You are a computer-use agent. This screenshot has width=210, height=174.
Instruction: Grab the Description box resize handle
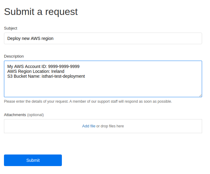pyautogui.click(x=200, y=95)
